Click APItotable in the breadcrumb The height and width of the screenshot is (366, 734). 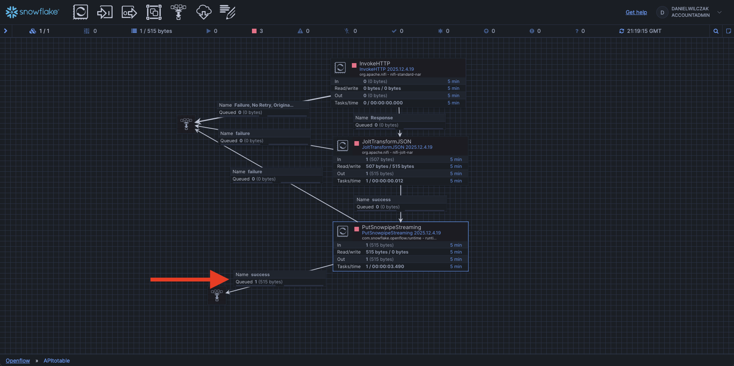pos(57,361)
